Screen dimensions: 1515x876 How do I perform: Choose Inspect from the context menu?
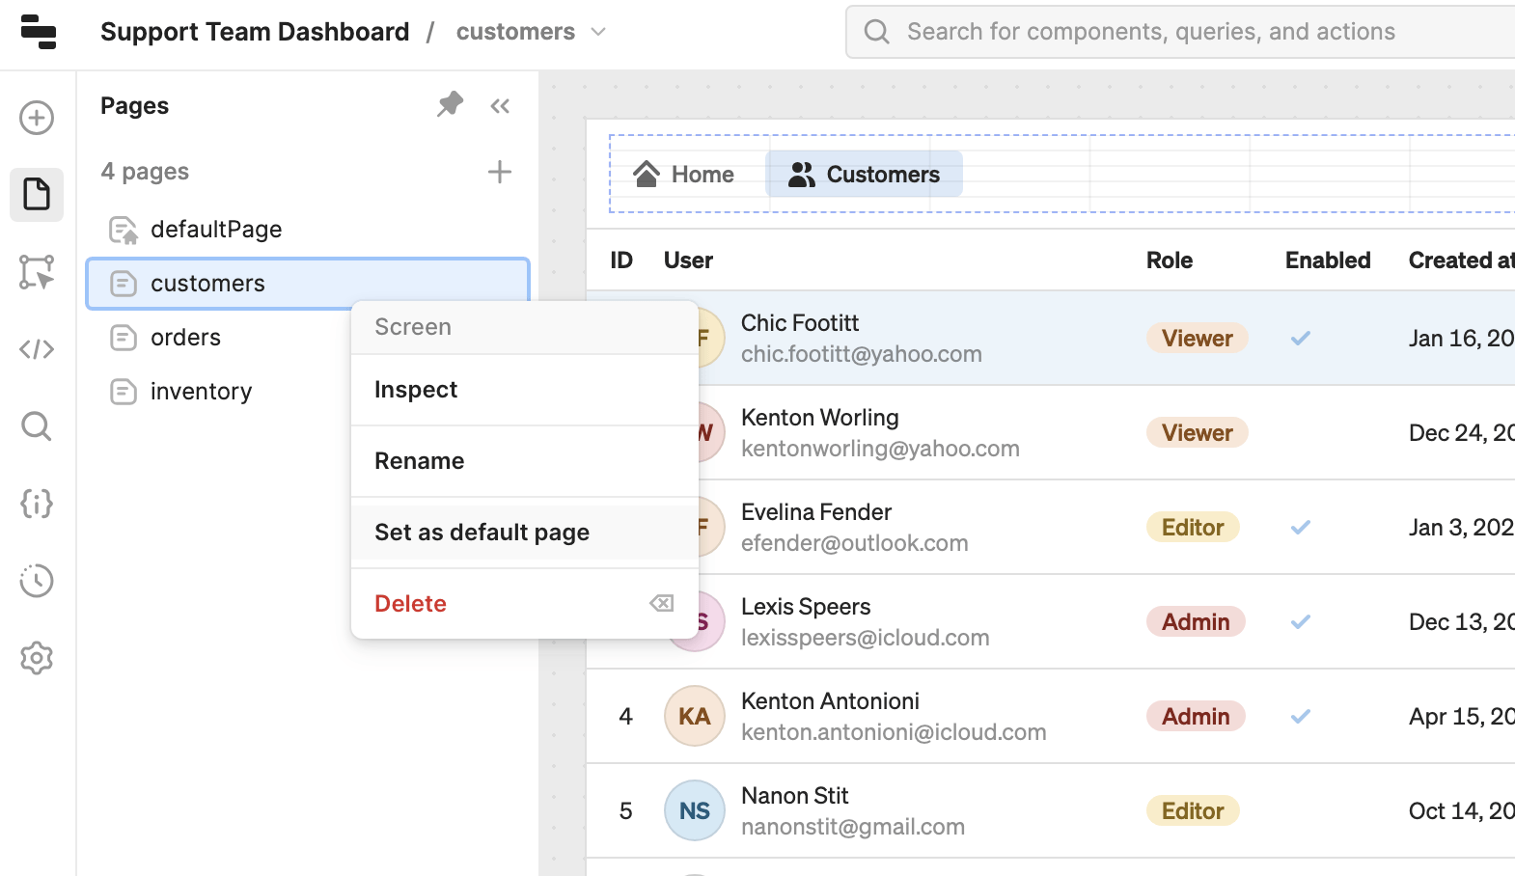pos(524,390)
